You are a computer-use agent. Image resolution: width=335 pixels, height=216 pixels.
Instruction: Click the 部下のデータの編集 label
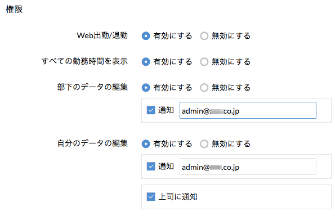tap(92, 87)
